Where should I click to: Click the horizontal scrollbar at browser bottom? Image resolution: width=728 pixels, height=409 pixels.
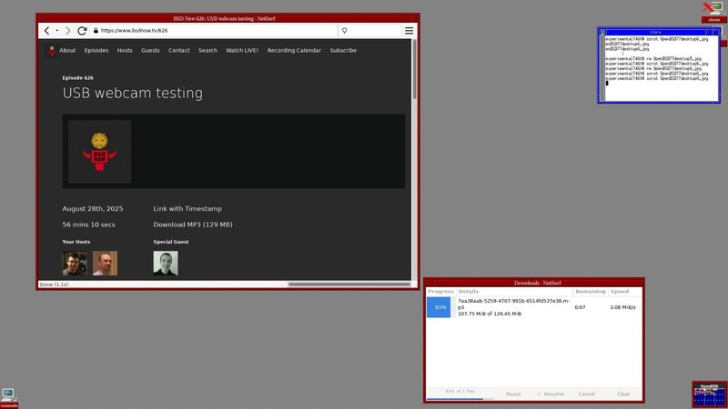[349, 284]
